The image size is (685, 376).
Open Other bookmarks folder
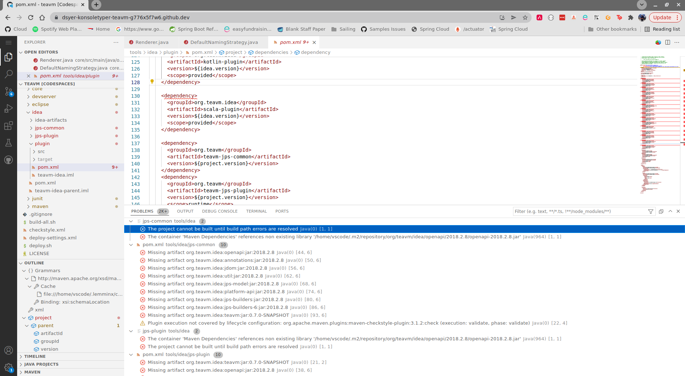(612, 29)
